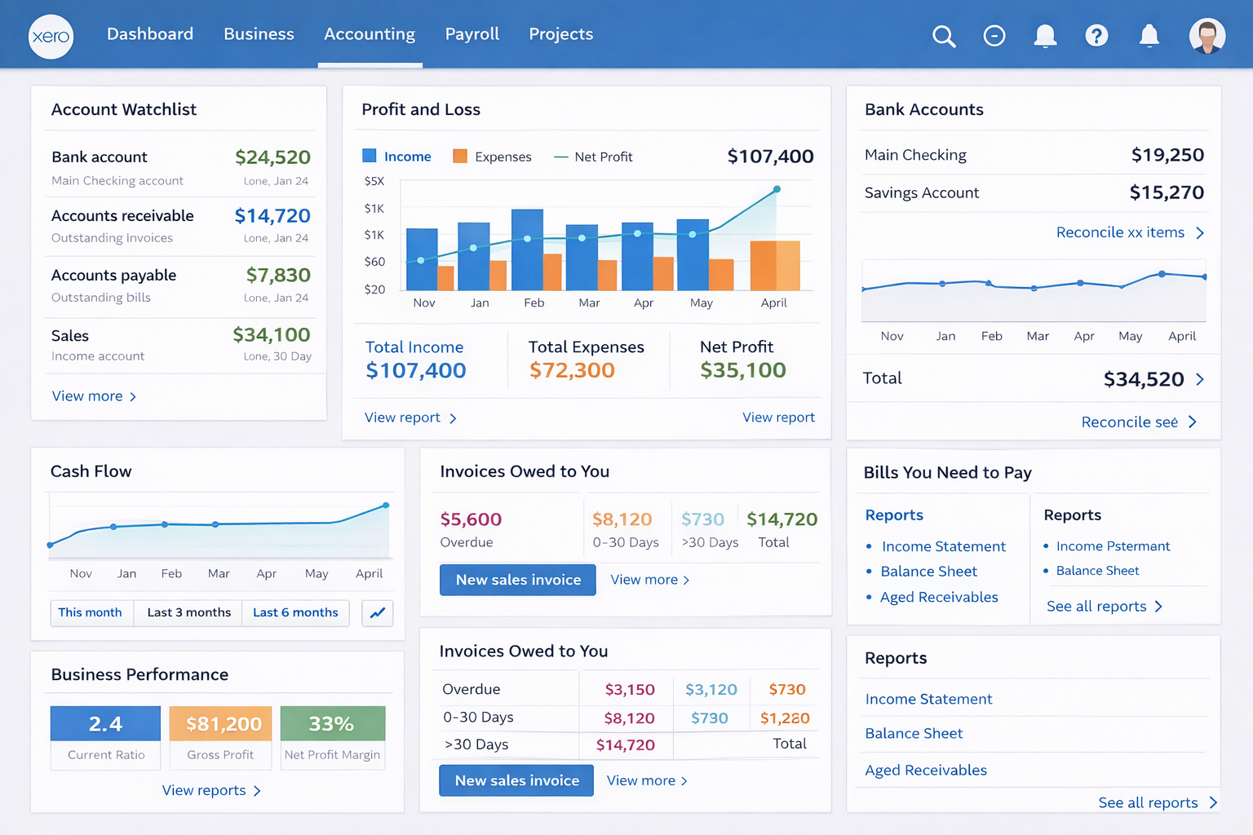
Task: Click chevron next to Reconcile xx items
Action: pyautogui.click(x=1200, y=233)
